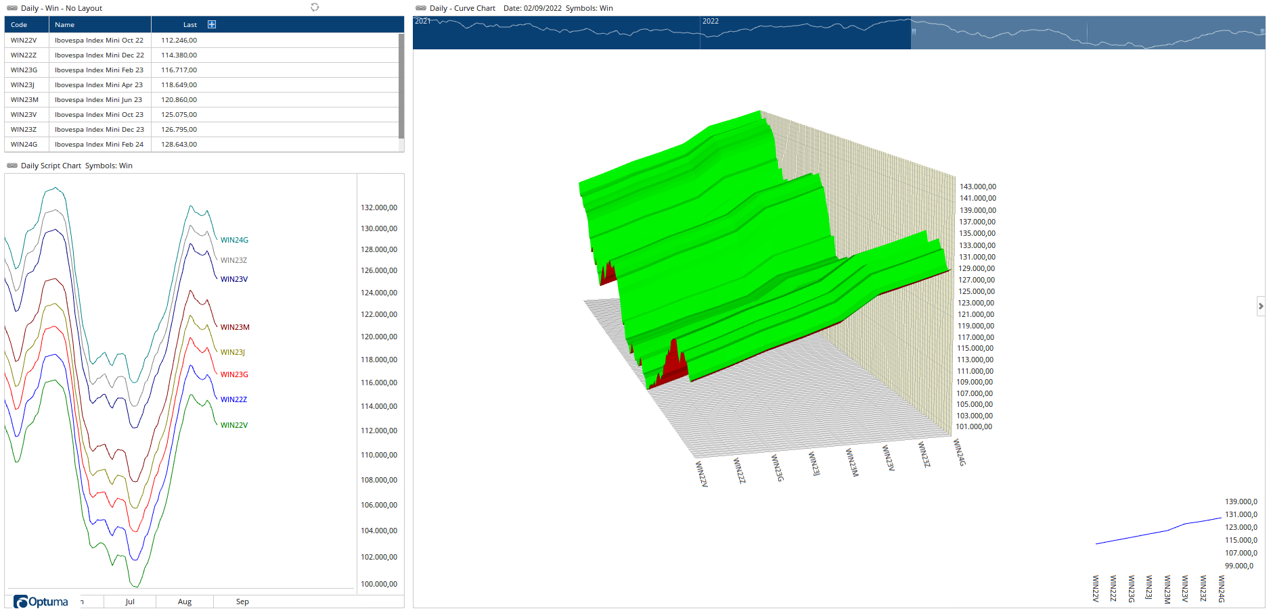Screen dimensions: 1271x613
Task: Click the 2022 marker in the timeline overview
Action: (x=711, y=22)
